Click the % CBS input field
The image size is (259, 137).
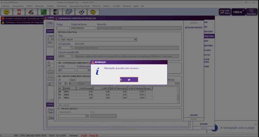(x=67, y=70)
